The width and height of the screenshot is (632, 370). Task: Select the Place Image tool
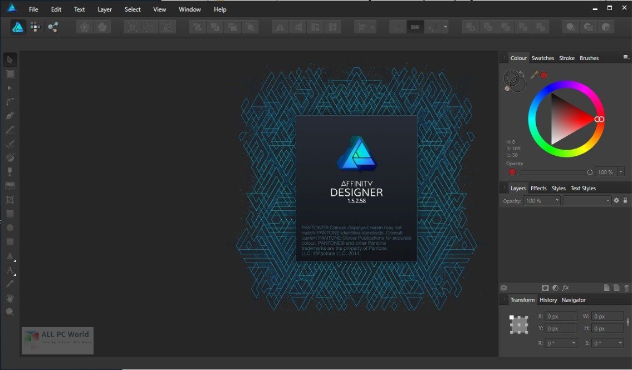[x=10, y=186]
